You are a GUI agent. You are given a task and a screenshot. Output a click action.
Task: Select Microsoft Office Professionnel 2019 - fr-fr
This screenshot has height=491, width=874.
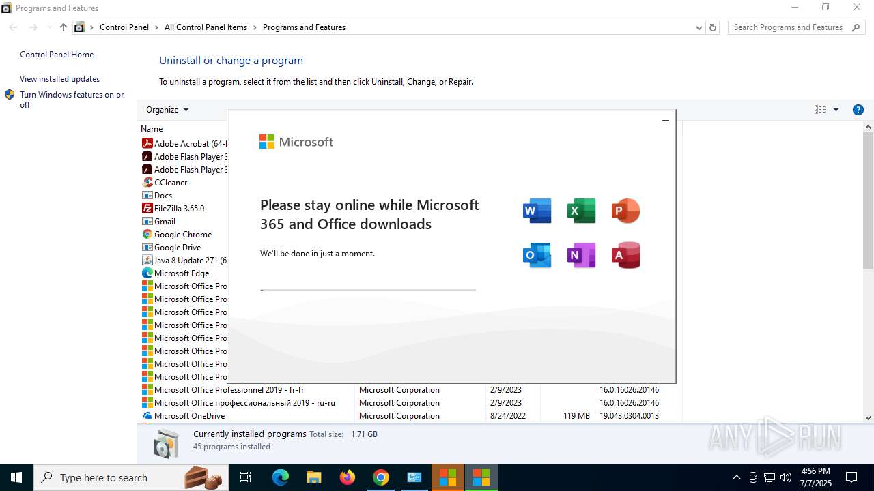pyautogui.click(x=229, y=389)
